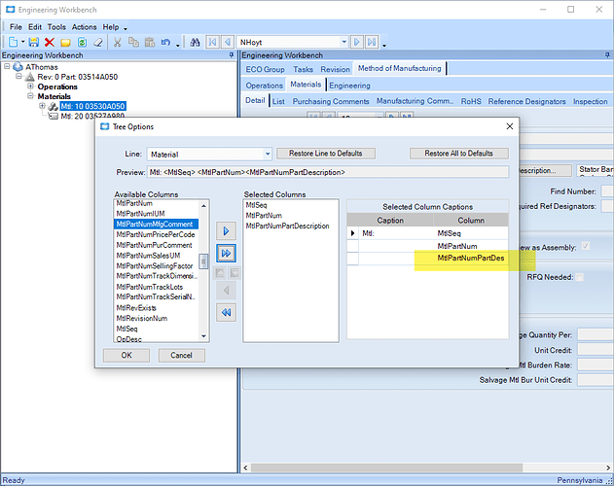Open the Actions menu
Screen dimensions: 614x486
pos(85,27)
